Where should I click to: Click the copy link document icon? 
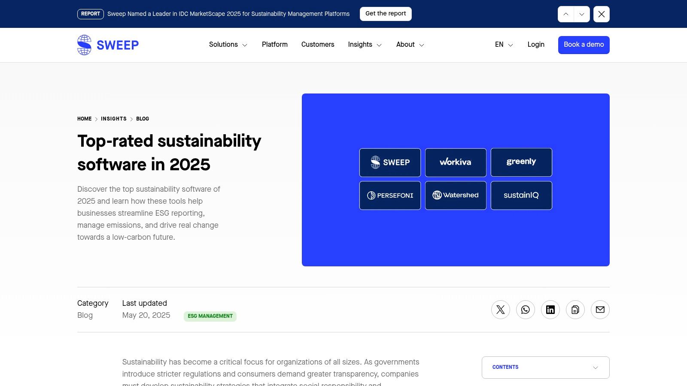tap(575, 310)
